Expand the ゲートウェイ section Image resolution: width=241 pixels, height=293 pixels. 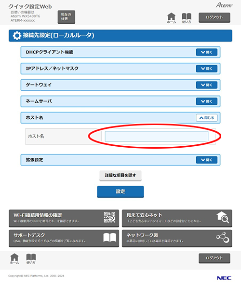tap(206, 85)
